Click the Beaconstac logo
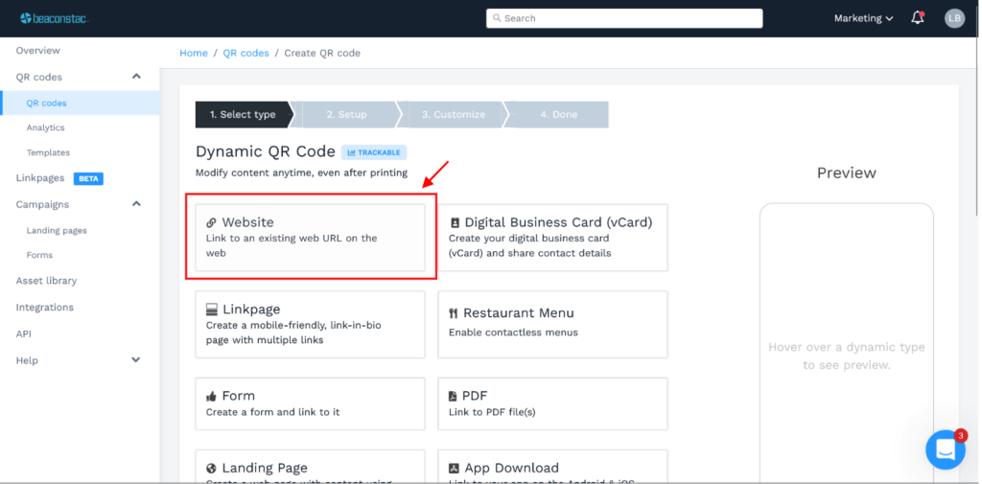The image size is (982, 484). [55, 18]
